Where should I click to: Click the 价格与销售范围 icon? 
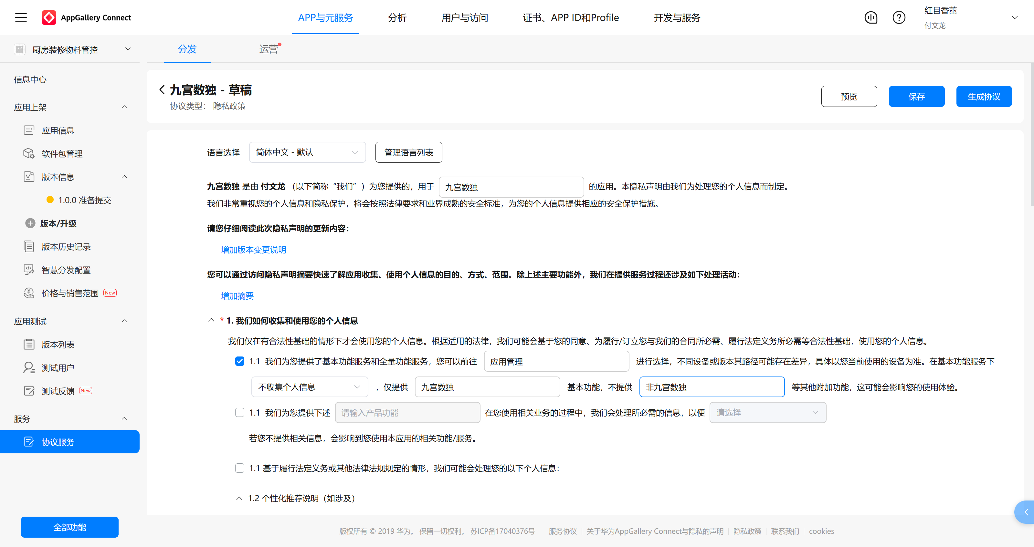(x=29, y=293)
